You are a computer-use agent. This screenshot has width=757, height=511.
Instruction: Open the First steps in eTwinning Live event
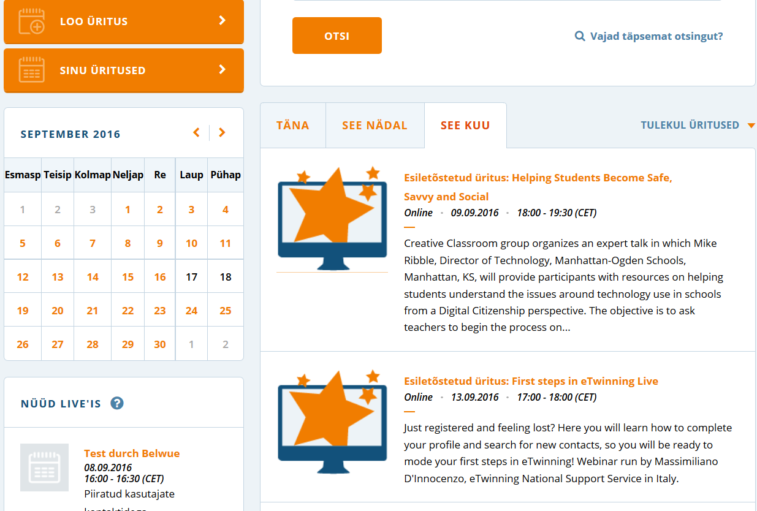pos(531,381)
